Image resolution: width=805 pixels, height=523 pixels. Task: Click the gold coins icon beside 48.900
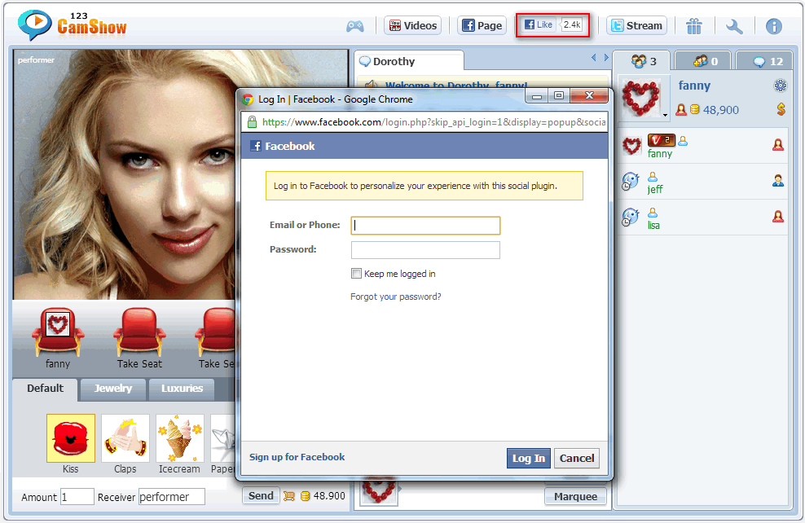(x=305, y=496)
